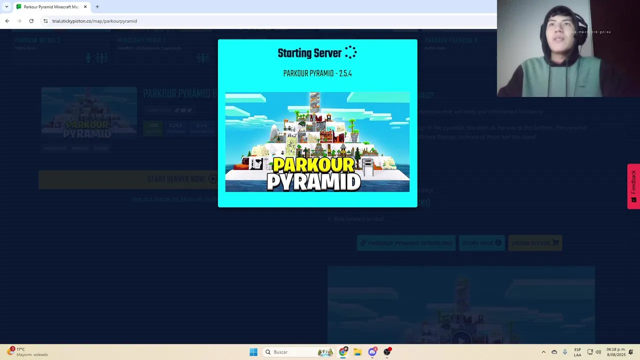Open Discord from the taskbar
The height and width of the screenshot is (360, 640).
(372, 352)
